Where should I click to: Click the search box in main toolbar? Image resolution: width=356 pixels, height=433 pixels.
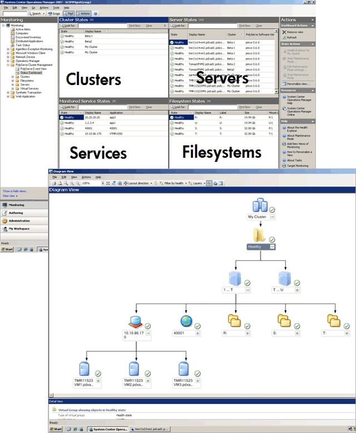(x=14, y=13)
